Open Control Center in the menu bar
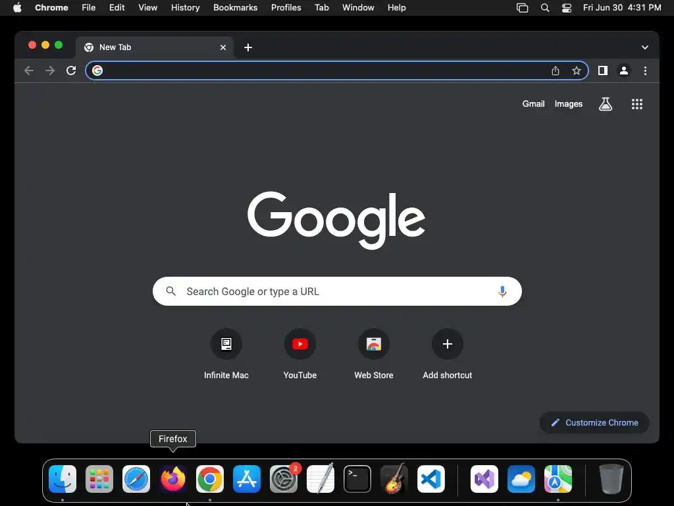 click(567, 8)
